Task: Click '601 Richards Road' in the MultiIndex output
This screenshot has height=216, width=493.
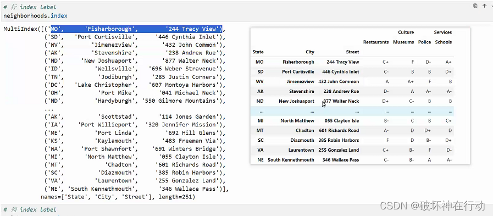Action: coord(187,165)
